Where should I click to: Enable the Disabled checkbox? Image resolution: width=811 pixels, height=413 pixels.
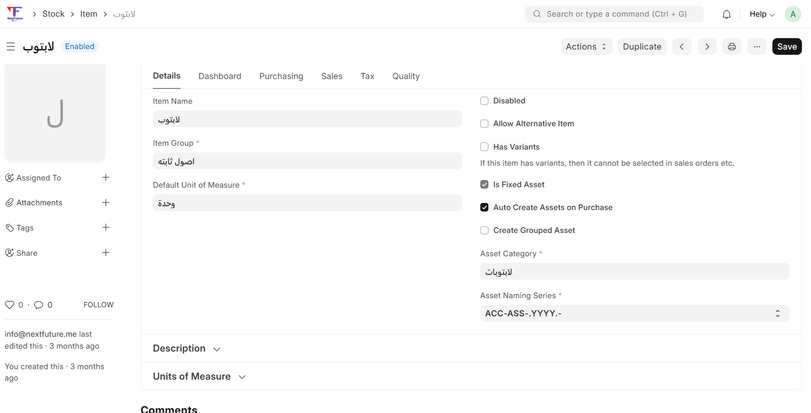(485, 101)
